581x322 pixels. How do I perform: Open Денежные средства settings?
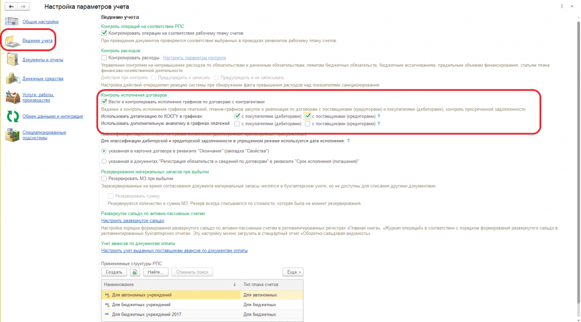43,78
